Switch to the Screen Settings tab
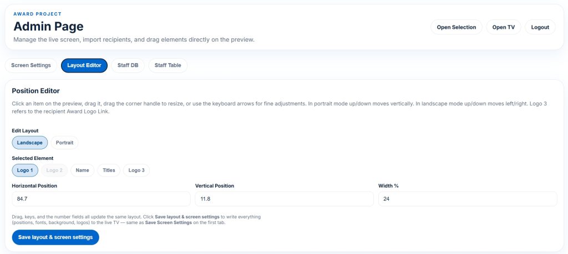Viewport: 568px width, 254px height. tap(31, 65)
